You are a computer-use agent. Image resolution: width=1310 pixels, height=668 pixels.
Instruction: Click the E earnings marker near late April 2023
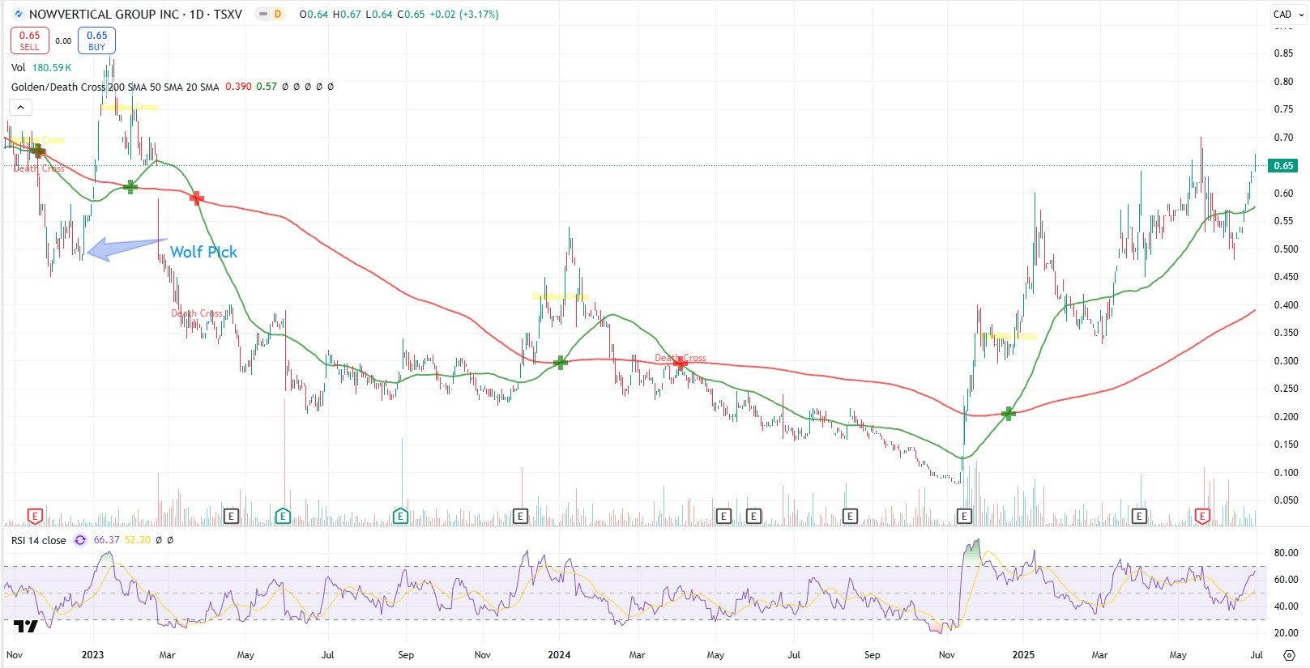pos(232,516)
